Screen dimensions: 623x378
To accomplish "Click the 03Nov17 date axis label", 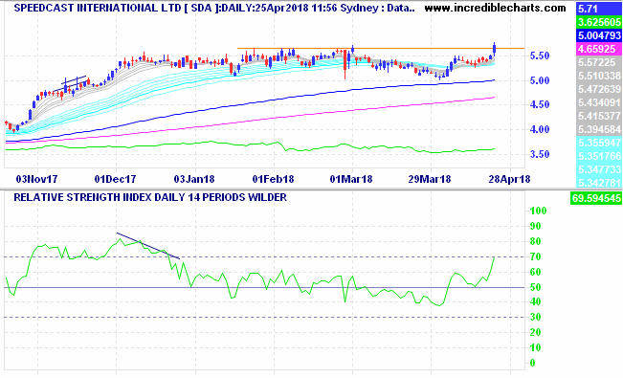I will [x=36, y=179].
